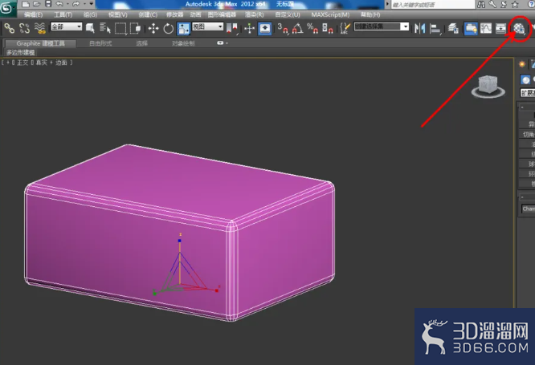Click inside the help search input field
Image resolution: width=535 pixels, height=365 pixels.
point(432,5)
